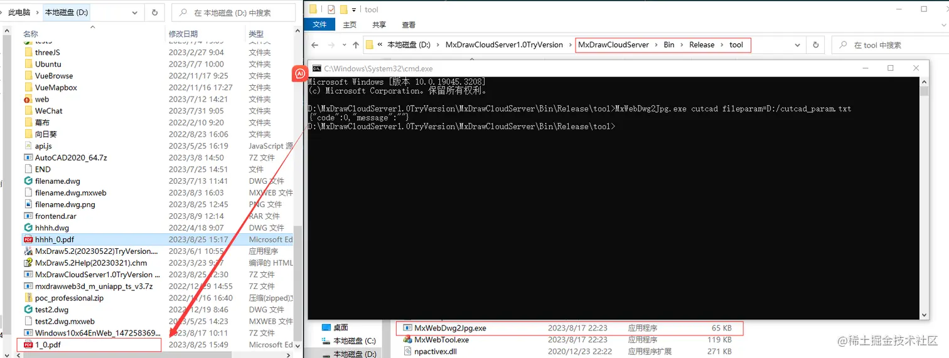Click the search box in D: drive window
Screen dimensions: 949x358
point(233,13)
